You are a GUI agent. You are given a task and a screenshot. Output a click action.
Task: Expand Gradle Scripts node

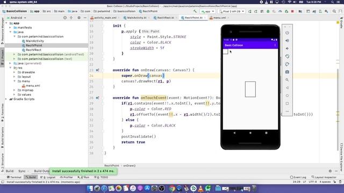pos(6,99)
